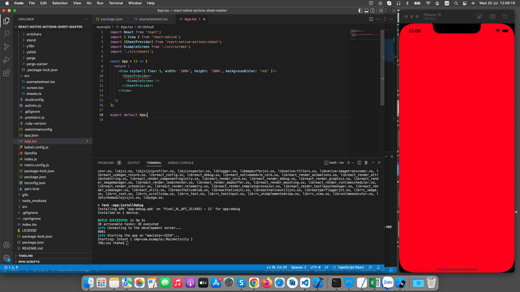520x292 pixels.
Task: Take a screenshot in the iPhone simulator toolbar
Action: coord(492,16)
